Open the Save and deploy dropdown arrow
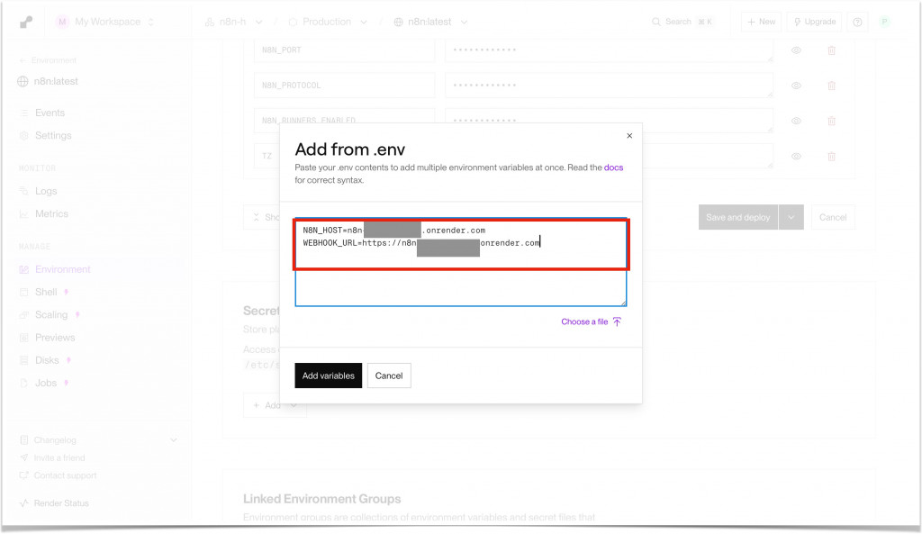 (x=791, y=218)
